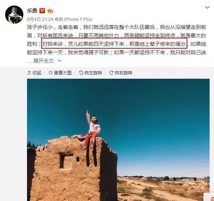Open the post timestamp 8月4日 21:24
This screenshot has width=214, height=201.
40,19
